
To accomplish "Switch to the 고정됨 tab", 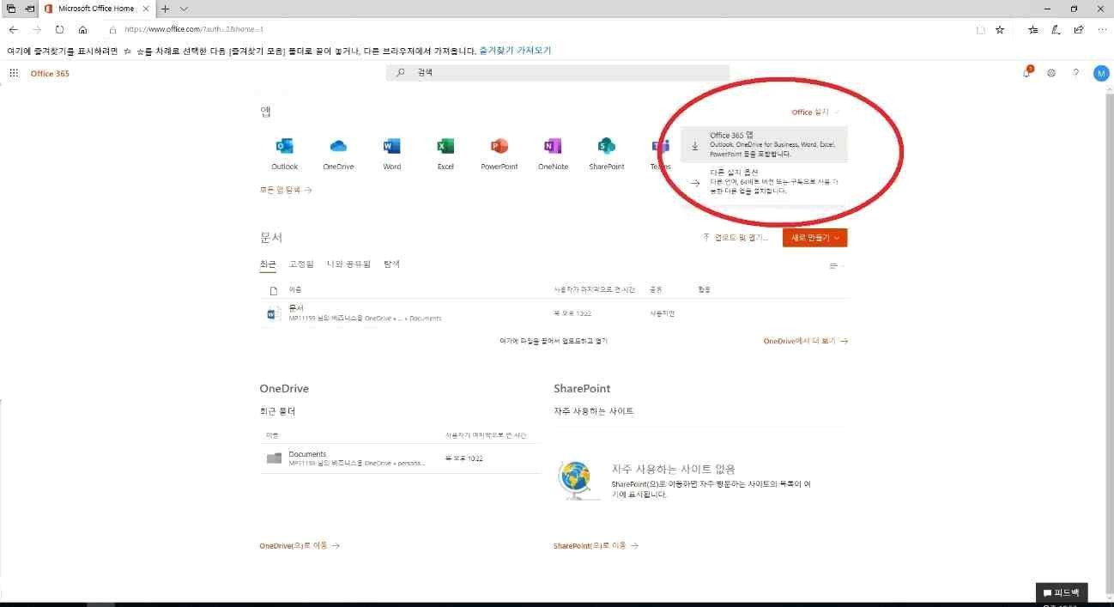I will pos(301,264).
